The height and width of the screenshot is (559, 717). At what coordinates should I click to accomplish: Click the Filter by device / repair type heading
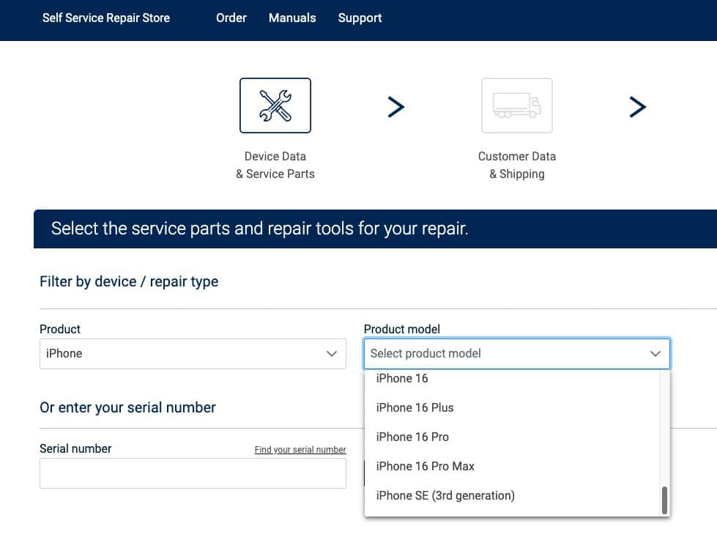pos(129,281)
